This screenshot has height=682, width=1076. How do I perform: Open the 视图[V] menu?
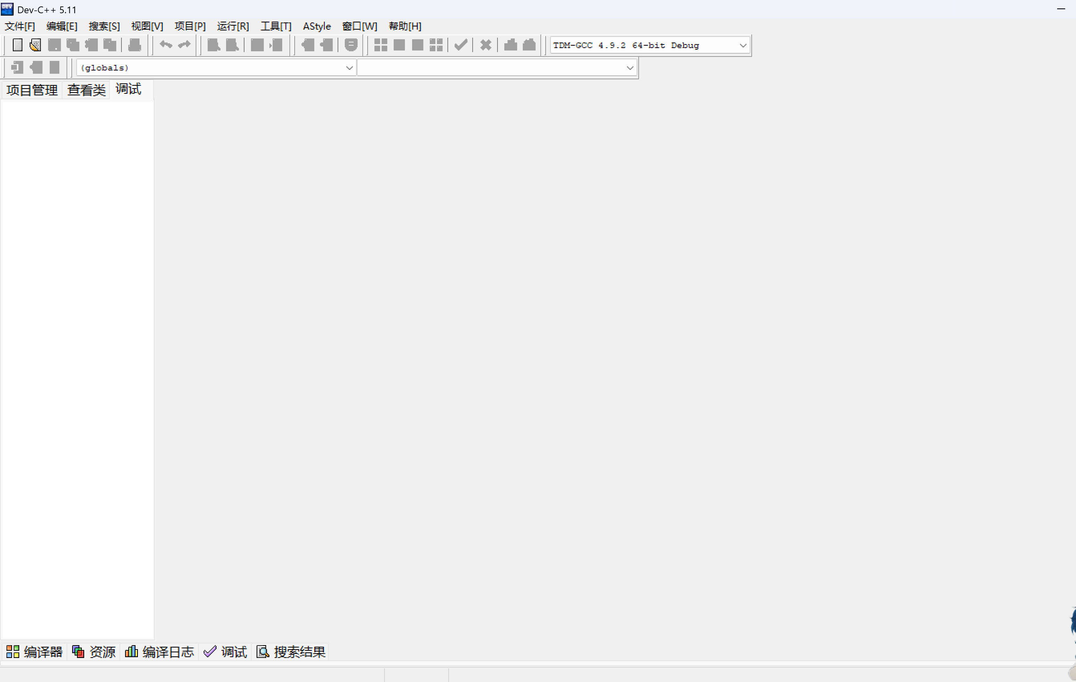coord(147,26)
